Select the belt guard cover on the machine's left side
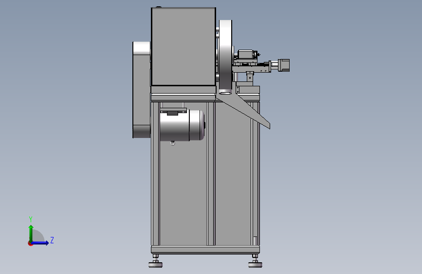 pos(141,90)
